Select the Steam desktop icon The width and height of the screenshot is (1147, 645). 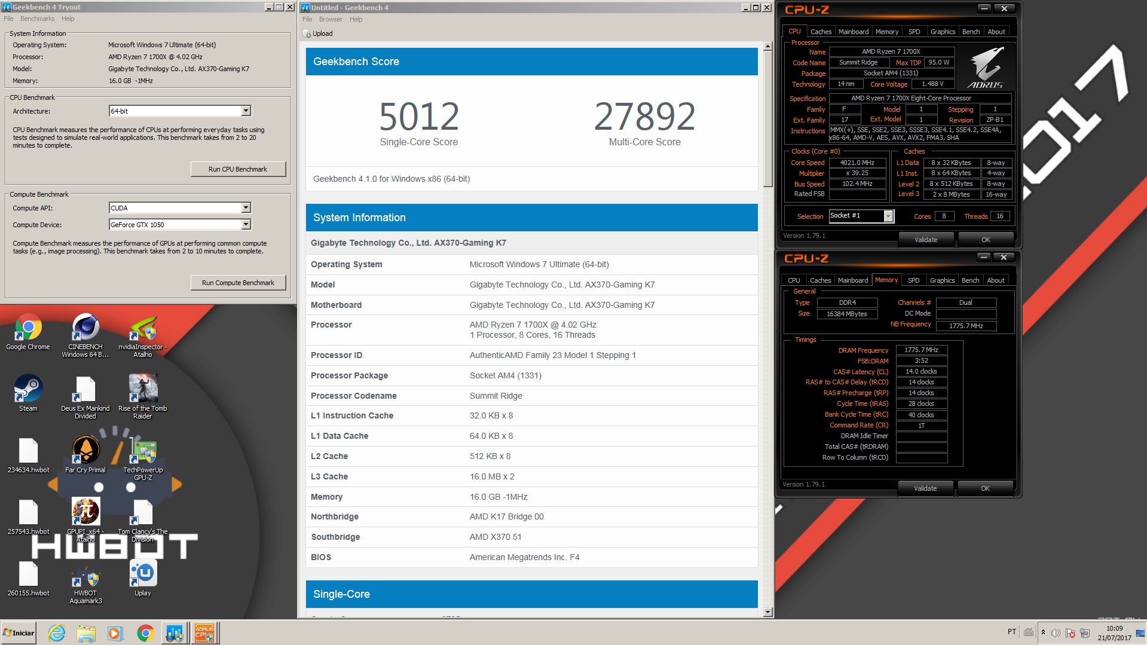[28, 393]
